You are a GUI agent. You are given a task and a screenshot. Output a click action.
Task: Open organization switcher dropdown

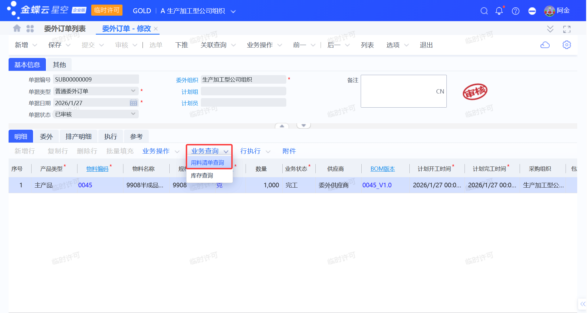point(233,11)
